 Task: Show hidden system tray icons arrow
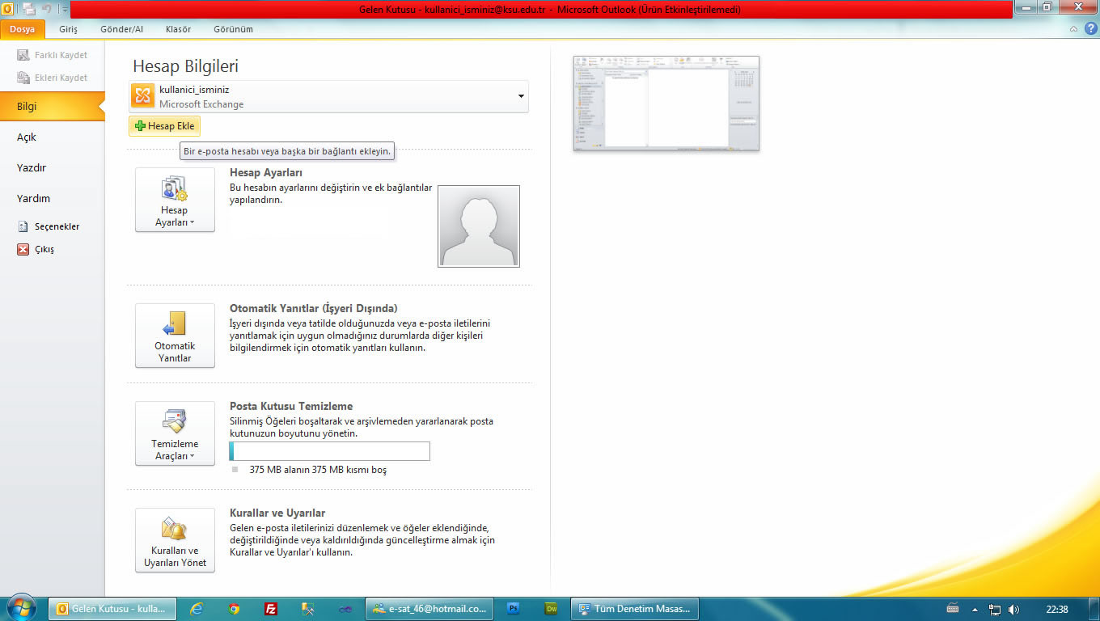pos(975,610)
